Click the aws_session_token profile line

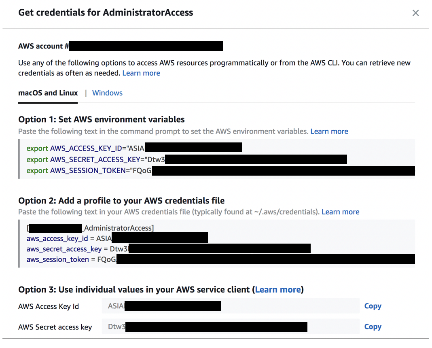[x=71, y=260]
